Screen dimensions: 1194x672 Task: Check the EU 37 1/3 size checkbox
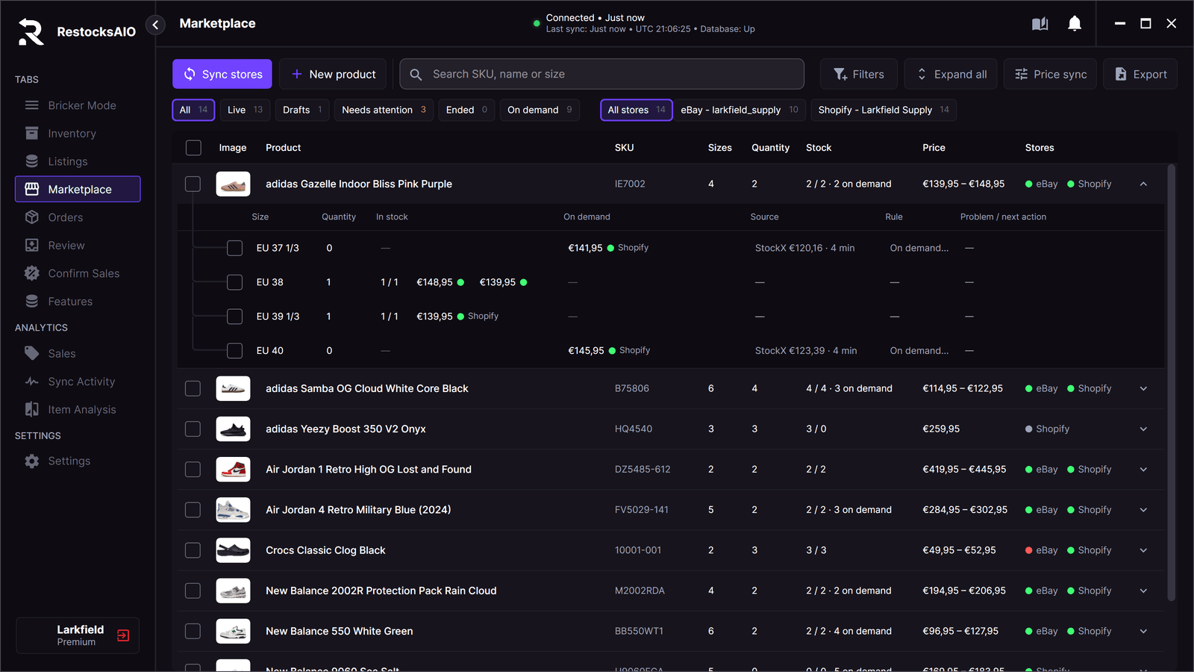click(235, 248)
